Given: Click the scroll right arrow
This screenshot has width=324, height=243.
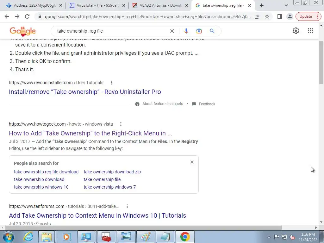Looking at the screenshot, I should [316, 227].
